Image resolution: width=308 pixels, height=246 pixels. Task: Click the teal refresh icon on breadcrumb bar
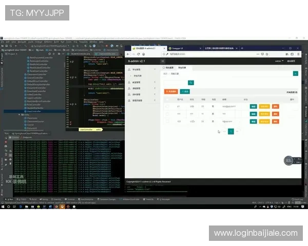296,73
